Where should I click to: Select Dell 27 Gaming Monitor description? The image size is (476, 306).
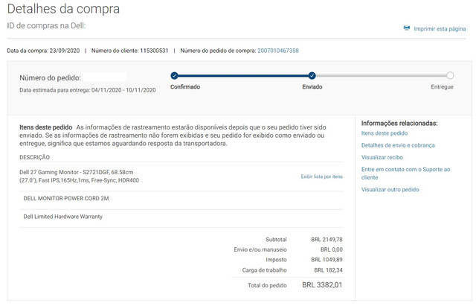80,176
